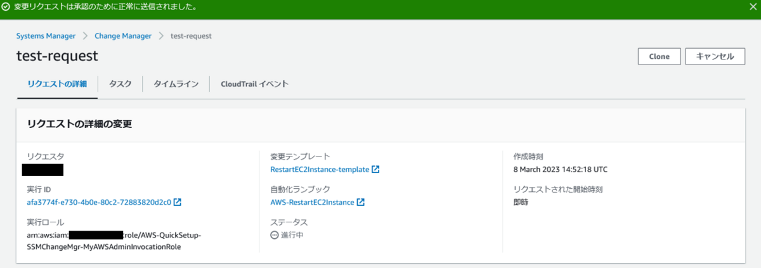Open execution ID afa3774f link

(99, 203)
